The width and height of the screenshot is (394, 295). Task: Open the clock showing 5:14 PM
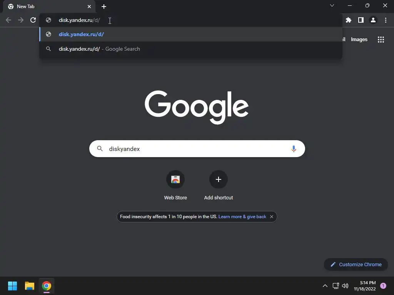click(365, 286)
